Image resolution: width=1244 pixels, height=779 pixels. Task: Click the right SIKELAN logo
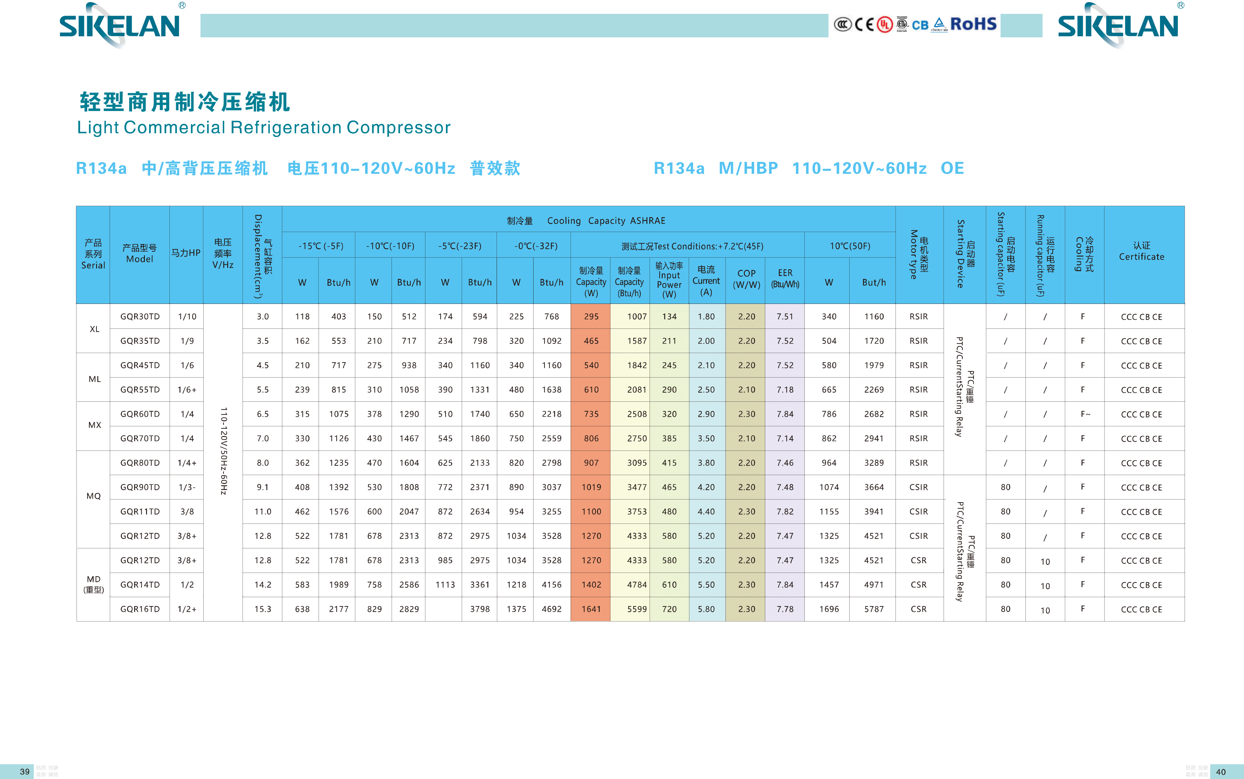point(1118,26)
